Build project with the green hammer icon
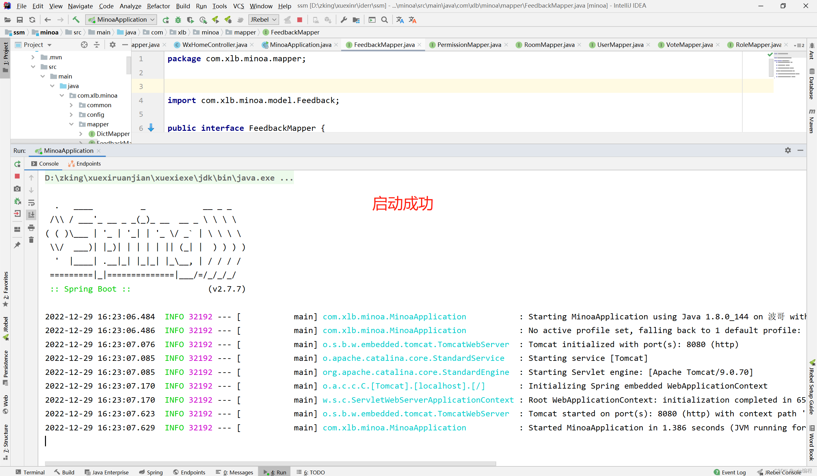The width and height of the screenshot is (817, 476). [x=76, y=20]
